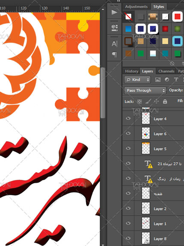Hide Layer 2 with its eye icon
The image size is (184, 246).
pyautogui.click(x=128, y=208)
